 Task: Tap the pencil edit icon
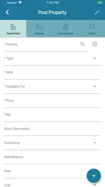click(x=97, y=12)
